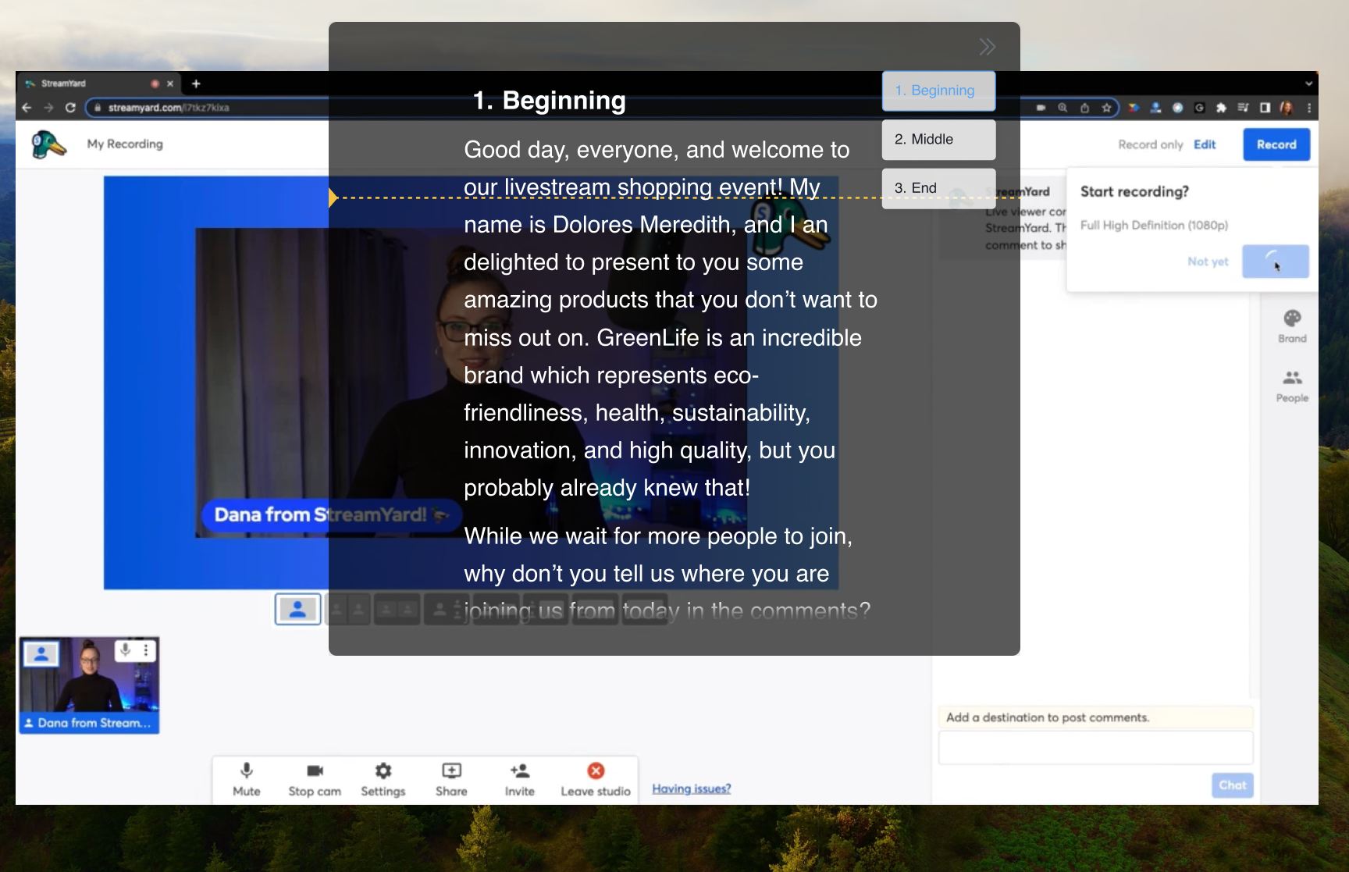Click the chat comment input field
Image resolution: width=1349 pixels, height=872 pixels.
coord(1096,747)
